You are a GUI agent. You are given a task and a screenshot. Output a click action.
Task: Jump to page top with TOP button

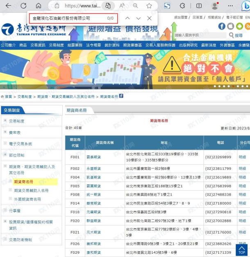242,250
